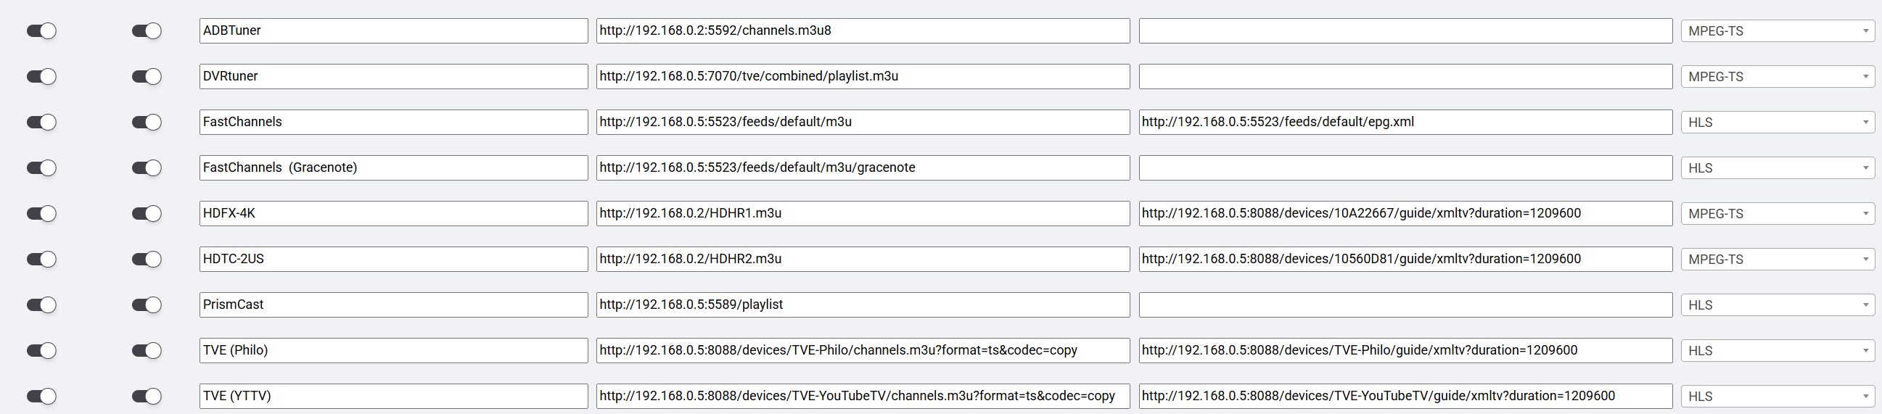Toggle the second switch beside the DVRtuner name

(x=146, y=77)
